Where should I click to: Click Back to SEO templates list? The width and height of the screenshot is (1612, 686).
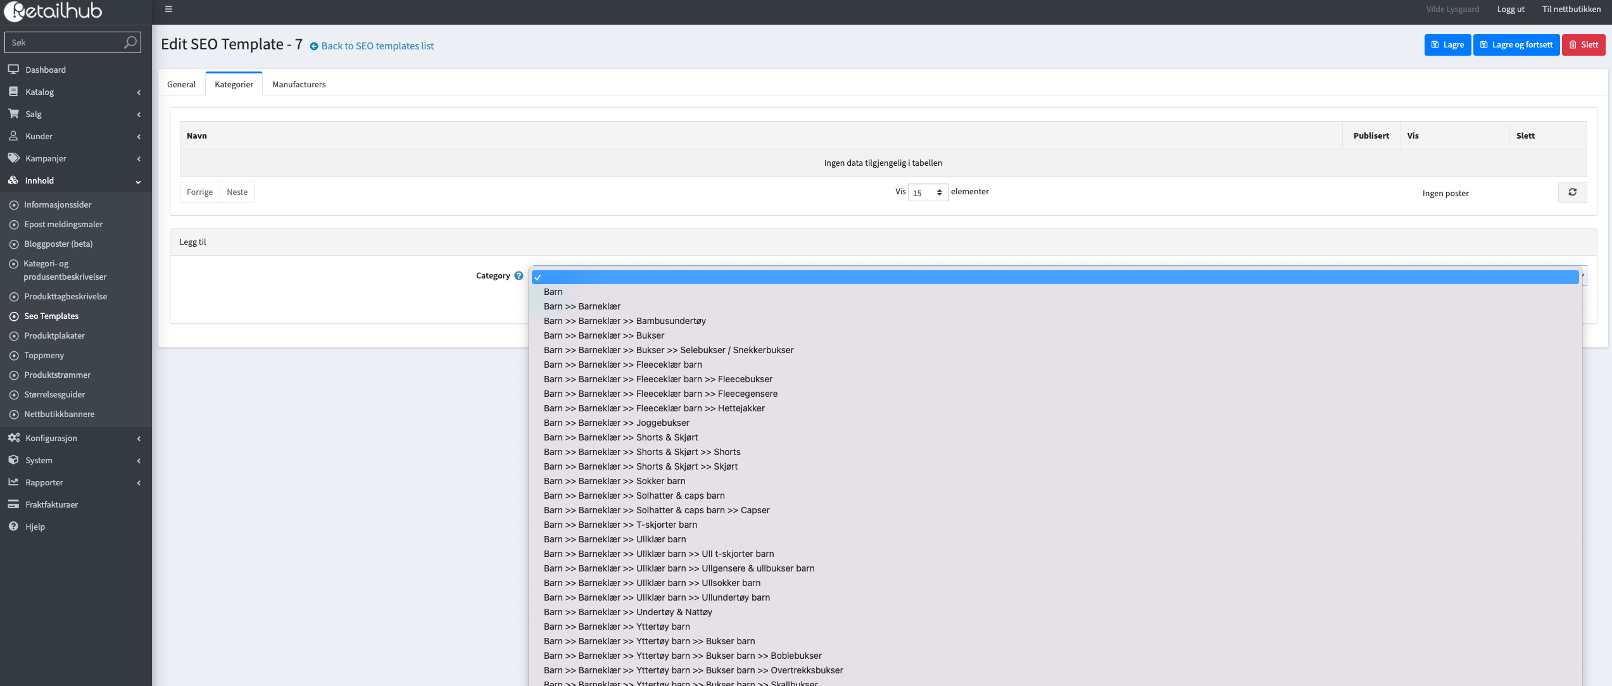tap(377, 46)
